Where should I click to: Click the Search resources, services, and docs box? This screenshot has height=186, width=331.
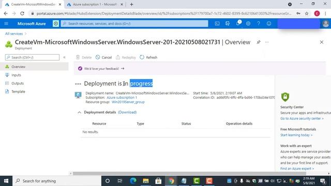(x=134, y=24)
